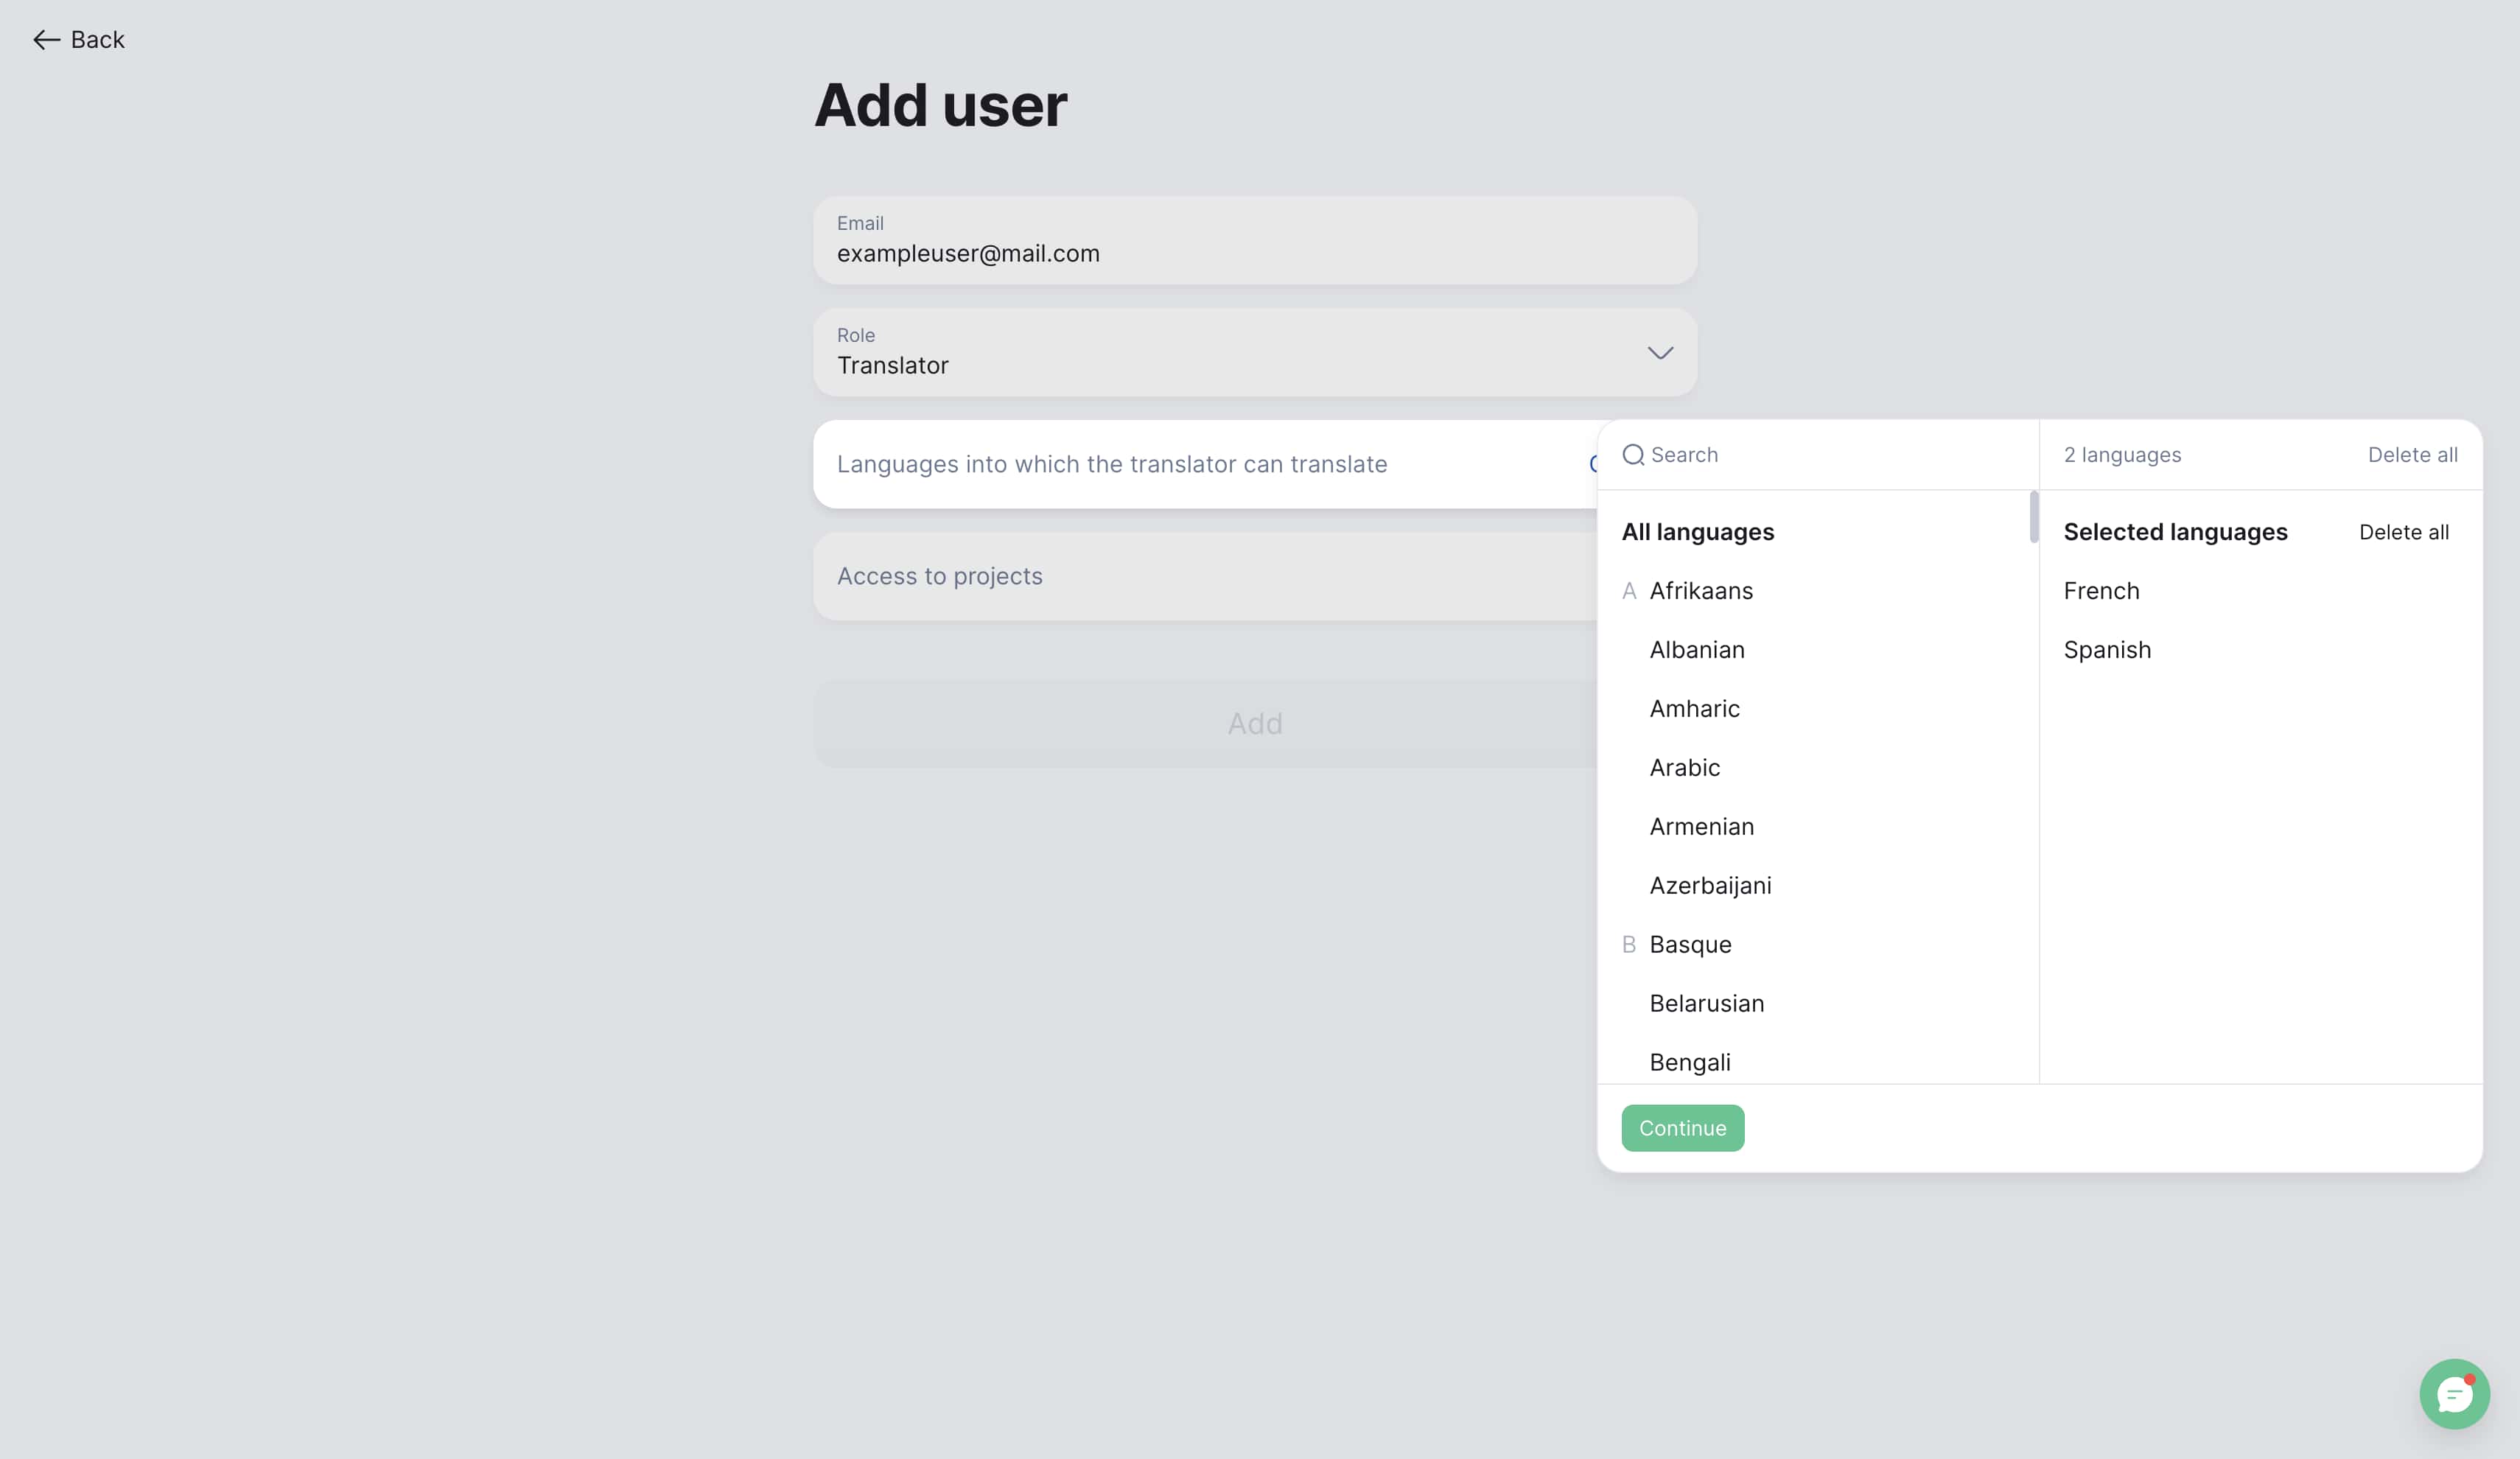Viewport: 2520px width, 1459px height.
Task: Select Basque from the list
Action: click(x=1690, y=945)
